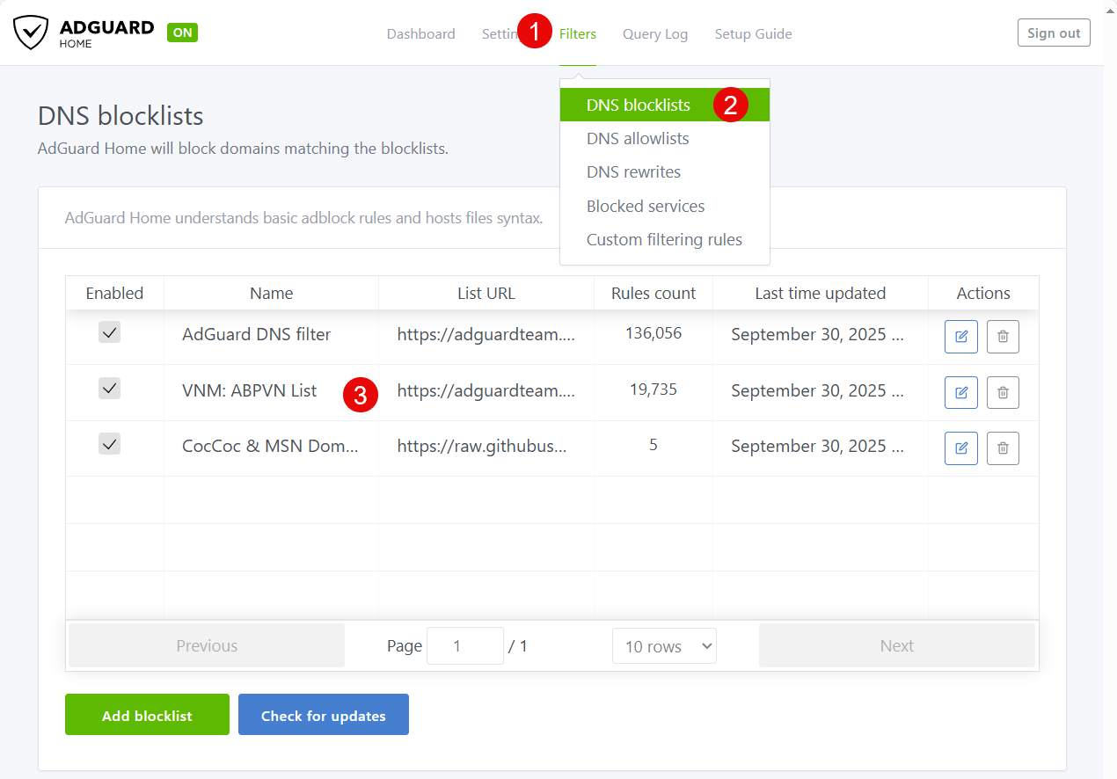Click the AdGuard Home shield logo
This screenshot has width=1117, height=779.
[31, 33]
